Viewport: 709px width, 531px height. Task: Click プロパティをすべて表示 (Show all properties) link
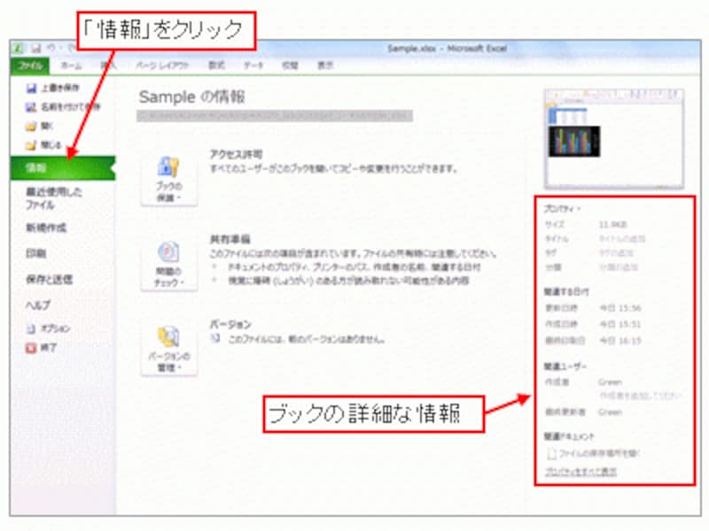coord(580,472)
